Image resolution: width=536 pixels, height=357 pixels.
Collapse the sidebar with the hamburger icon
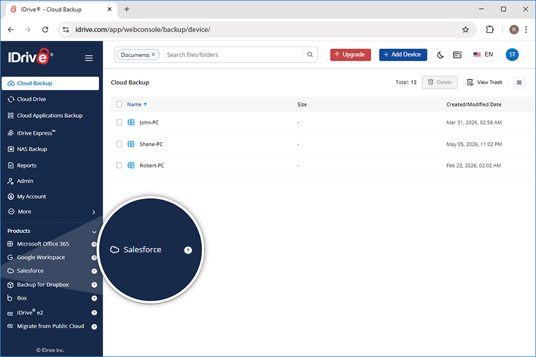tap(89, 58)
